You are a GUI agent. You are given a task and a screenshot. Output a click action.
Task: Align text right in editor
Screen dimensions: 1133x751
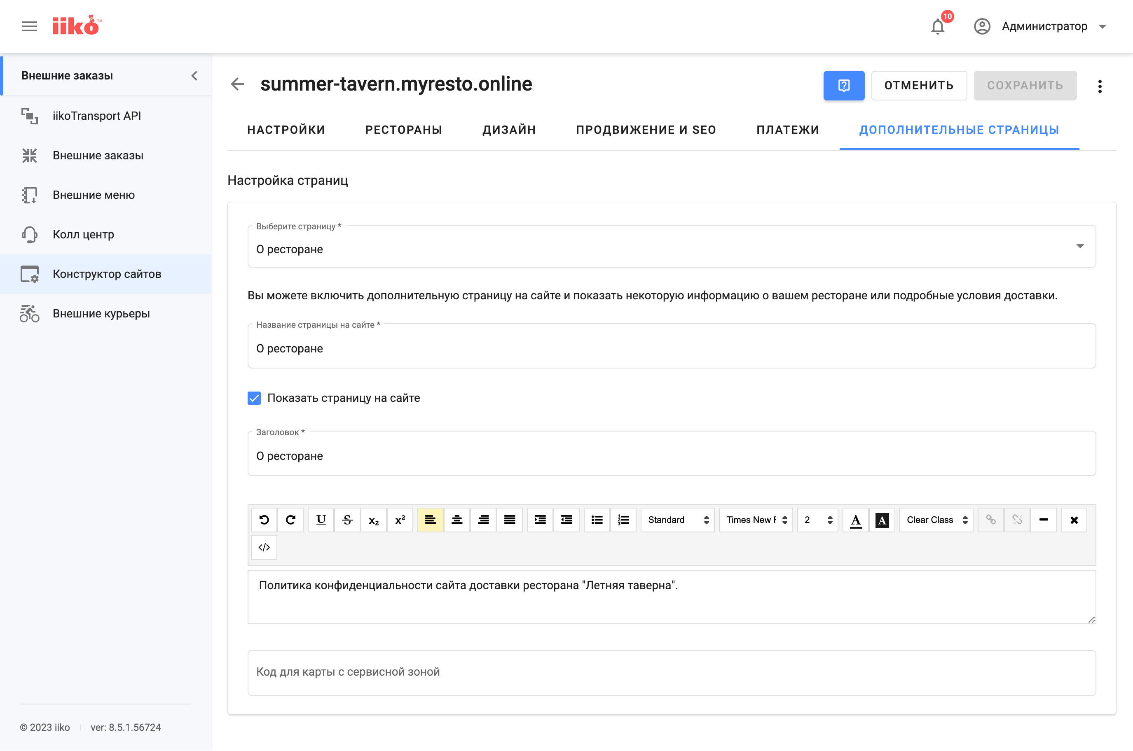click(x=483, y=520)
